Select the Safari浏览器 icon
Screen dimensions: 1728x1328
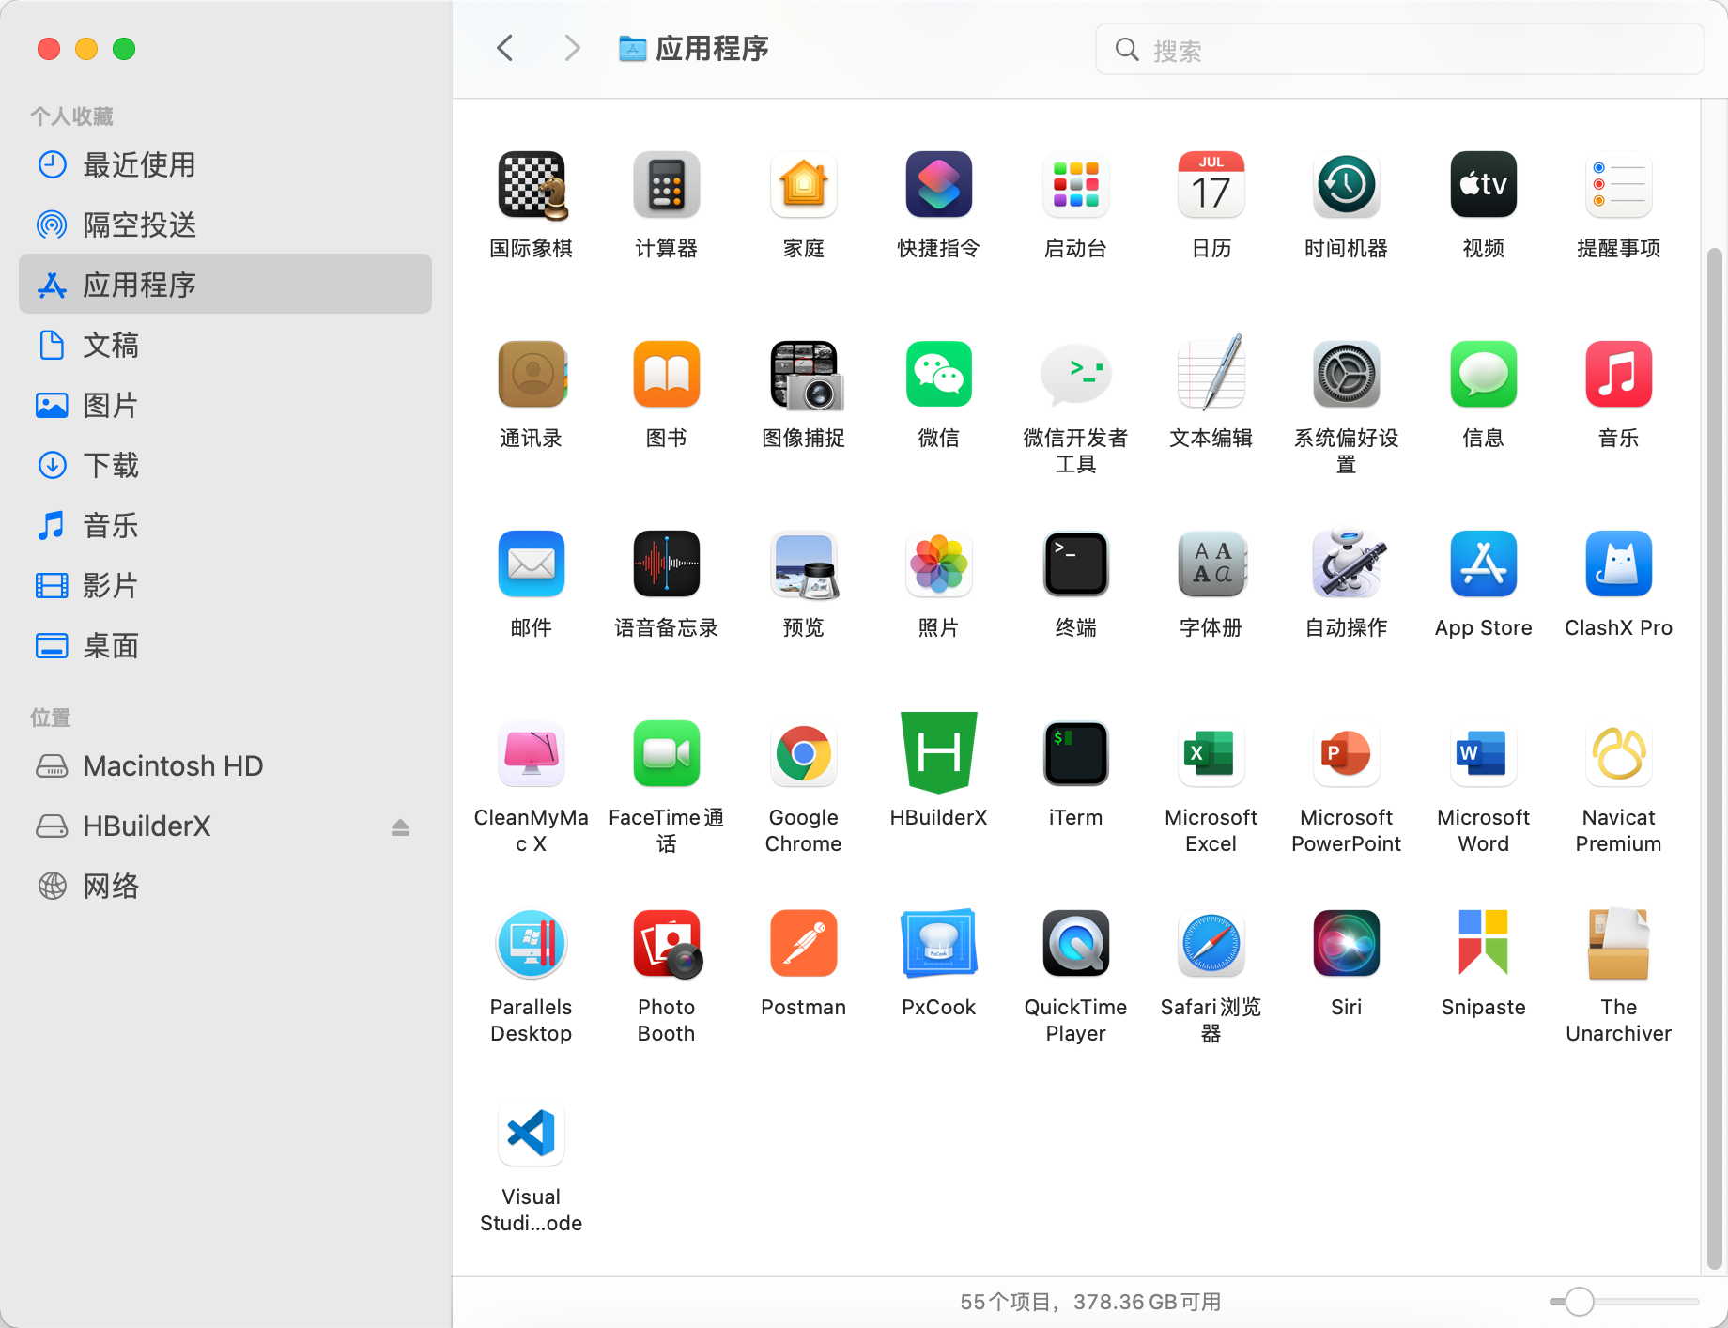[x=1211, y=944]
